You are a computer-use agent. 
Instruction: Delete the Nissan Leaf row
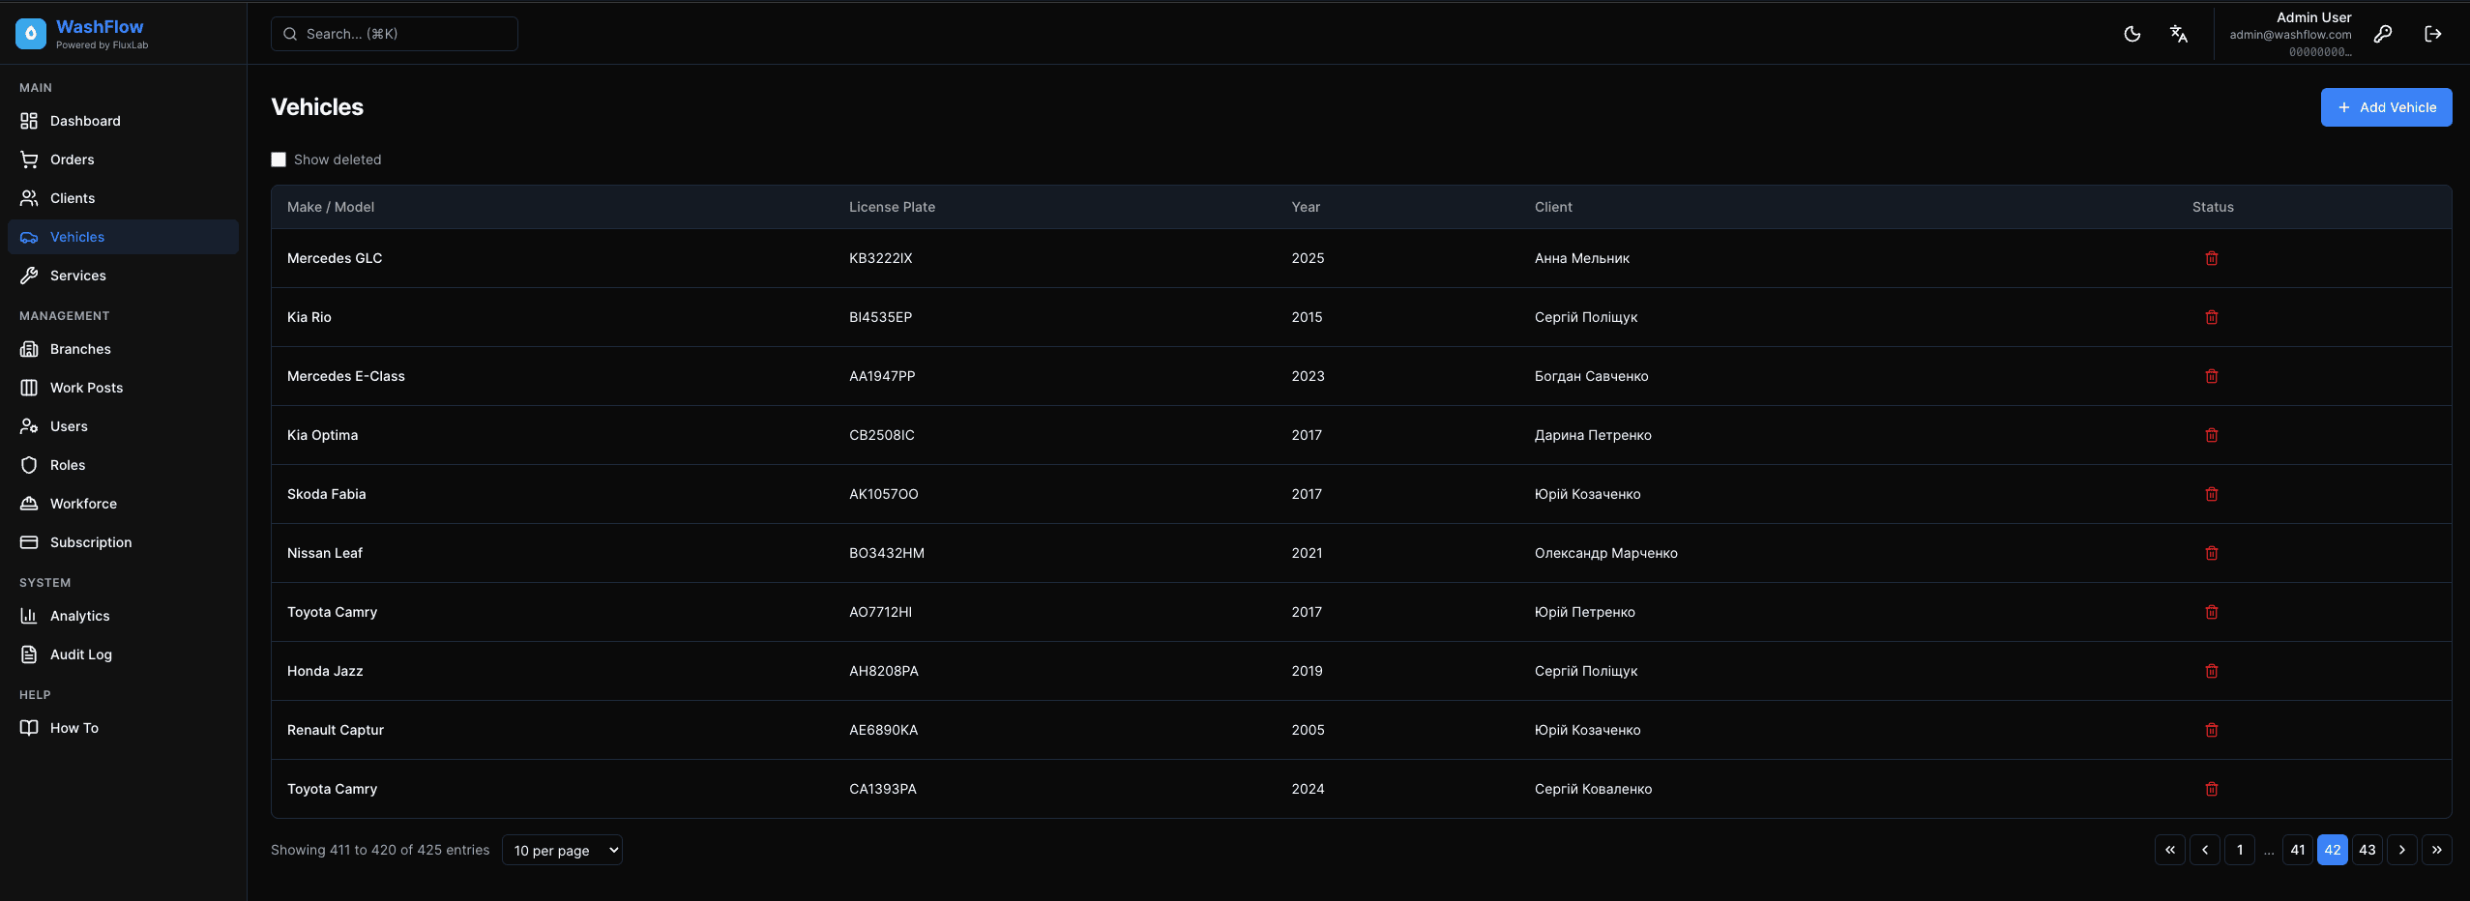pyautogui.click(x=2211, y=553)
